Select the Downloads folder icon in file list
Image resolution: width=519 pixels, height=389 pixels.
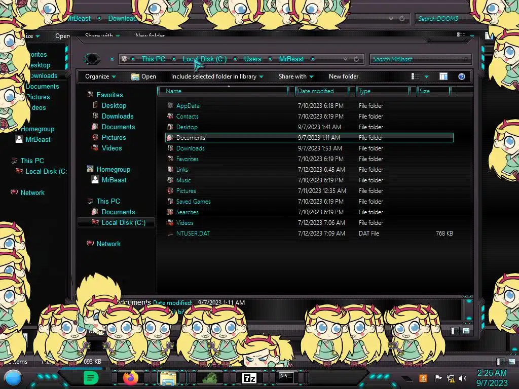click(170, 148)
